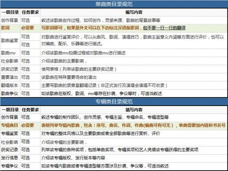Select the 歌曲争议 row label
The height and width of the screenshot is (171, 228).
[x=9, y=94]
